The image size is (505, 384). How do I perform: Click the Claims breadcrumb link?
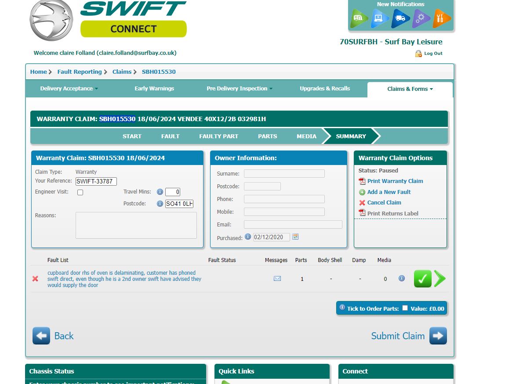[122, 72]
